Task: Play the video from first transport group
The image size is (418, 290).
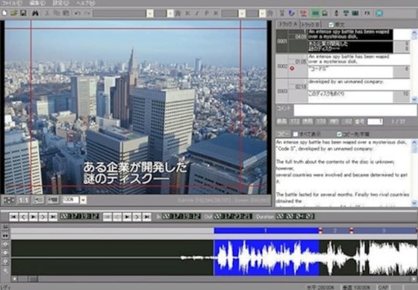Action: pyautogui.click(x=33, y=217)
